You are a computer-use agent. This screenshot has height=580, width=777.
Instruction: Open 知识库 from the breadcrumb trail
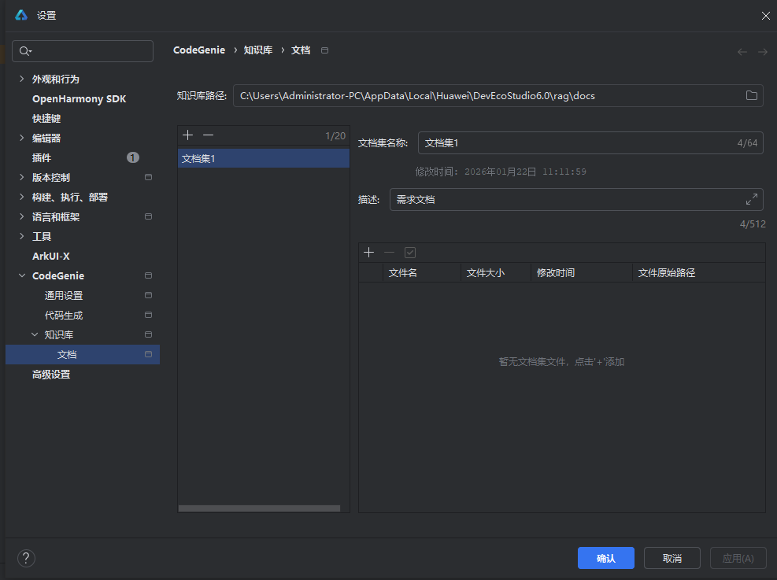tap(257, 49)
